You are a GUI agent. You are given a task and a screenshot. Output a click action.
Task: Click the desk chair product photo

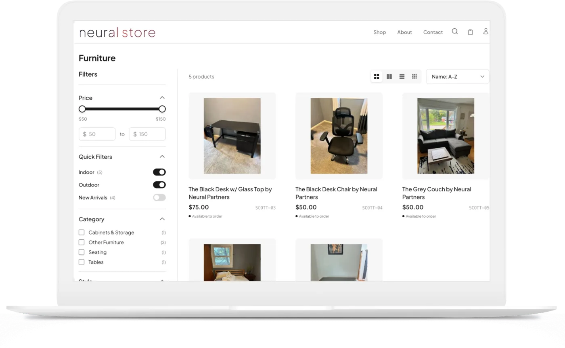[339, 136]
